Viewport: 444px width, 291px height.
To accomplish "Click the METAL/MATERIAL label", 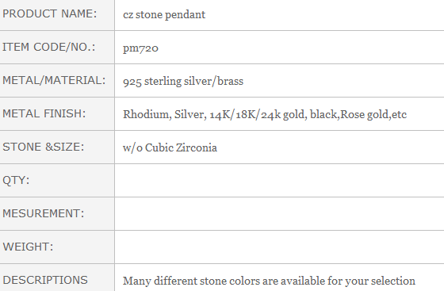I will (x=54, y=80).
